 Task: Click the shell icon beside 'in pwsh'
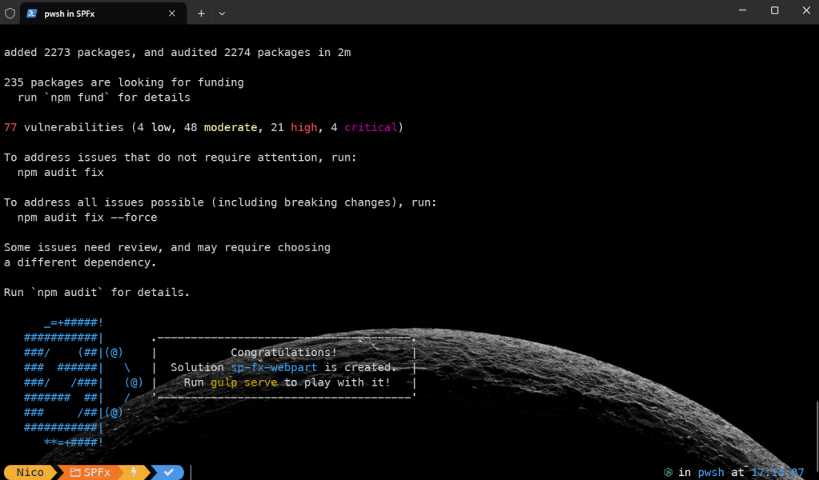pos(668,473)
